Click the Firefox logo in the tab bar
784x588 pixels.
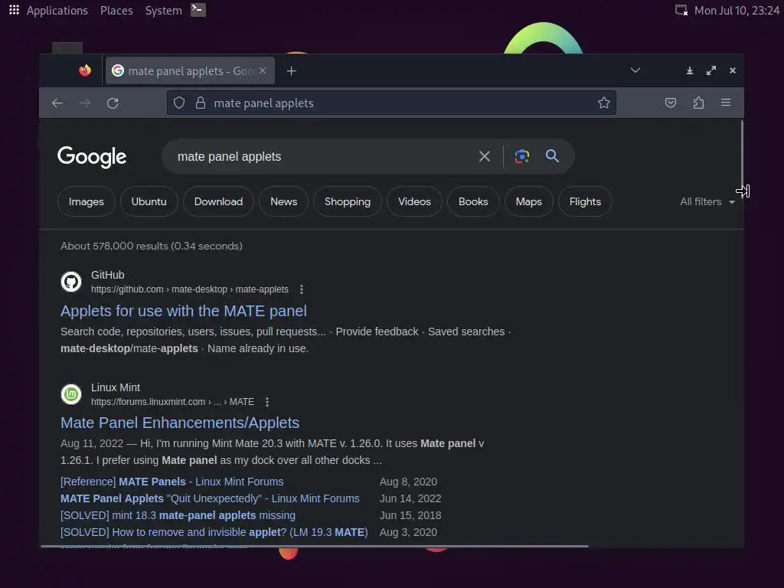85,70
